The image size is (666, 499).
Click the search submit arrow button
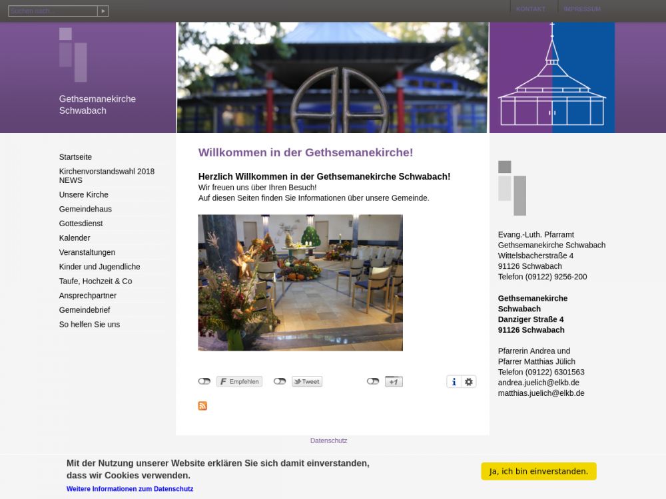point(103,11)
